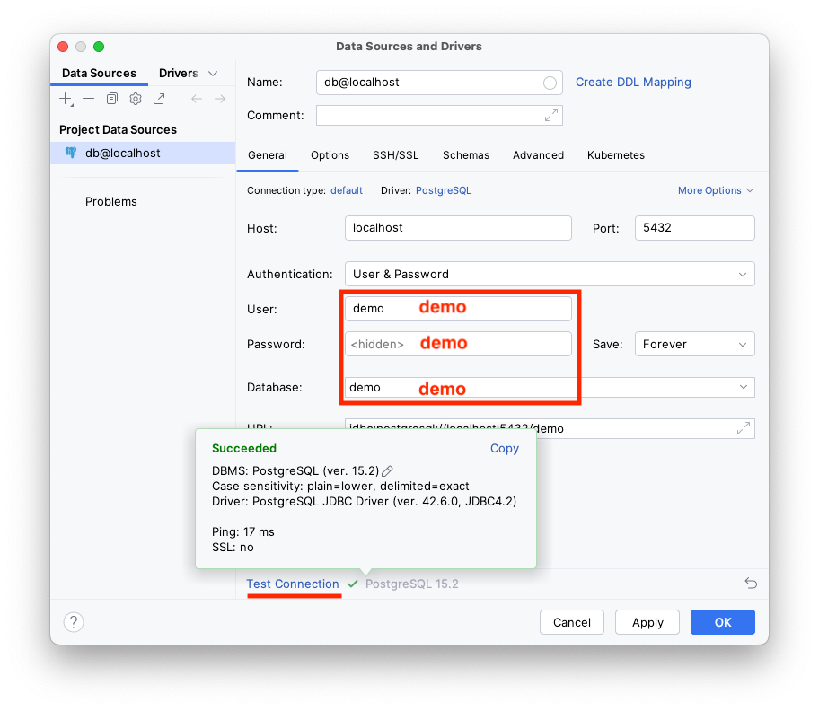Open the Options tab
The width and height of the screenshot is (819, 711).
[330, 155]
